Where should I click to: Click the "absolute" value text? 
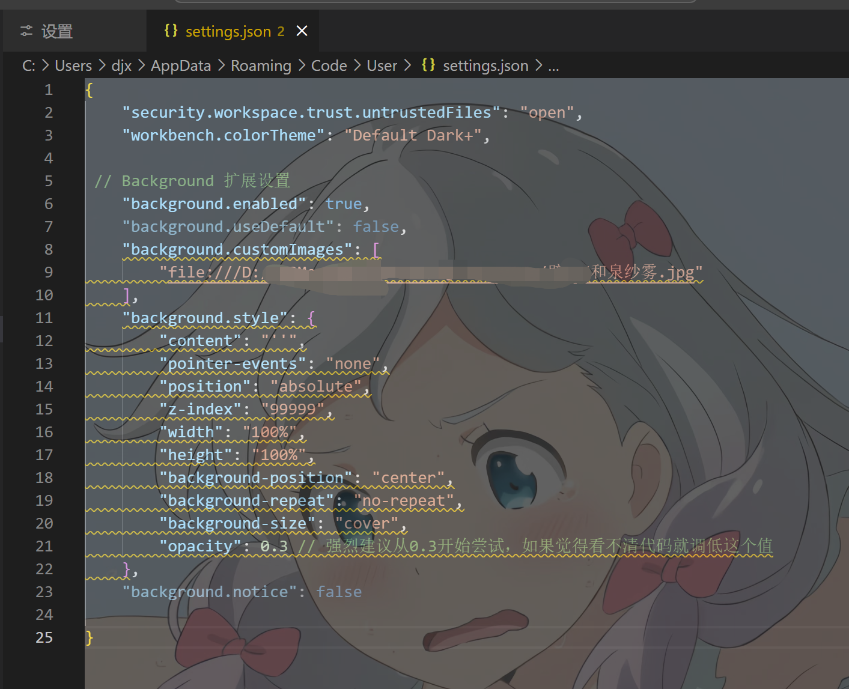316,387
